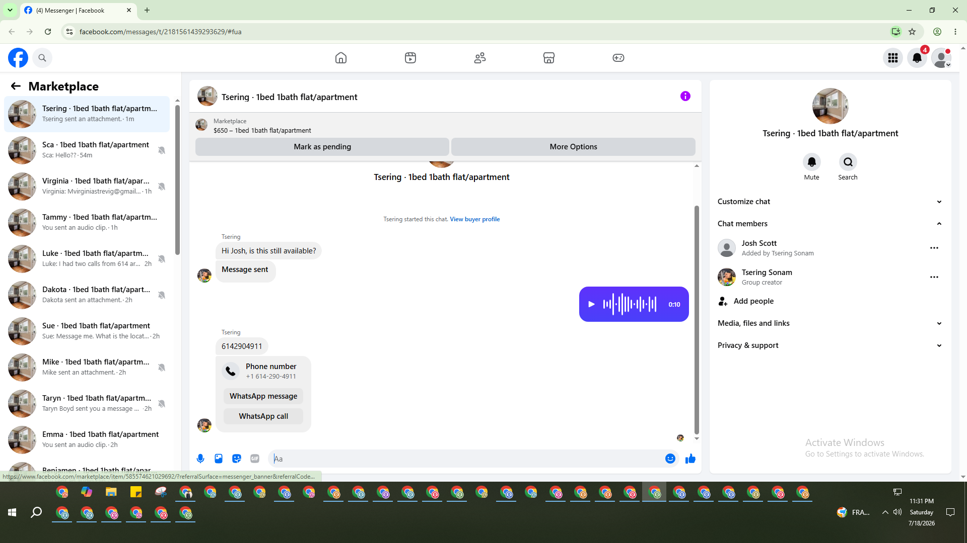
Task: Open the emoji picker smiley icon
Action: tap(670, 459)
